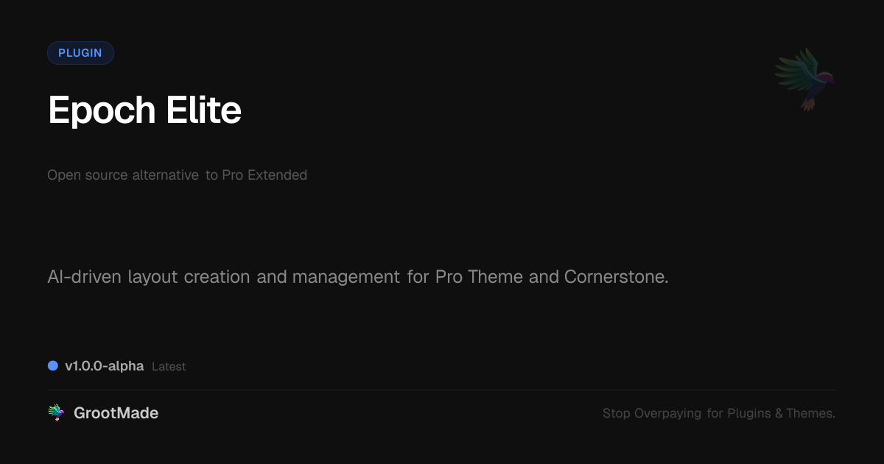Click the large faded hummingbird logo
The height and width of the screenshot is (464, 884).
click(804, 80)
